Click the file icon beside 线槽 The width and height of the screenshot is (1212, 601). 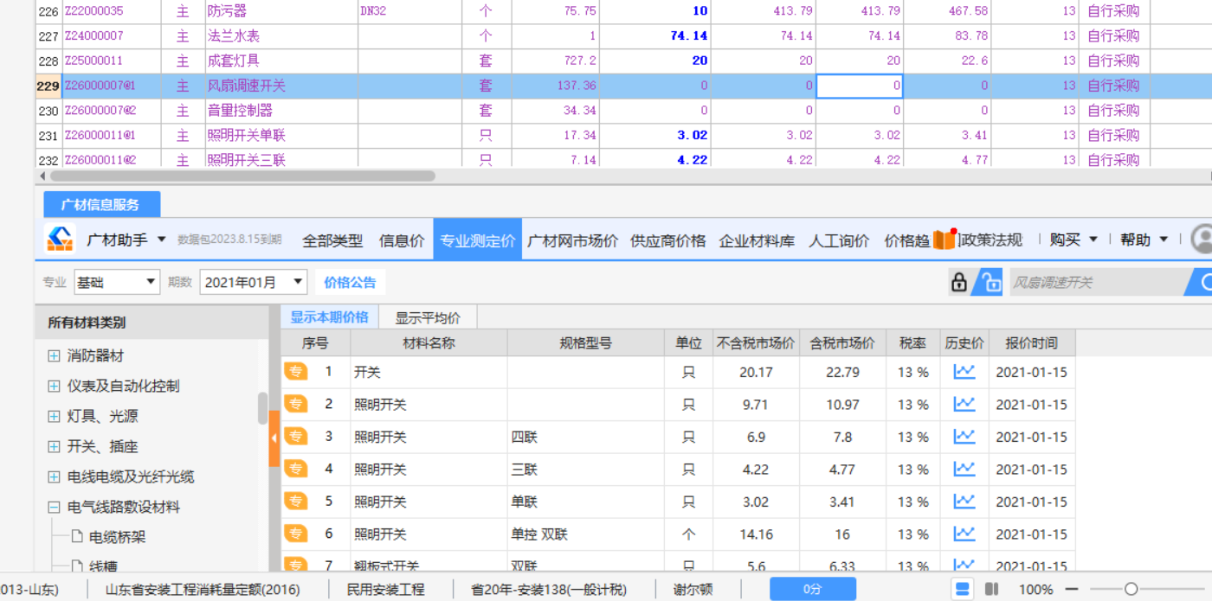coord(76,566)
